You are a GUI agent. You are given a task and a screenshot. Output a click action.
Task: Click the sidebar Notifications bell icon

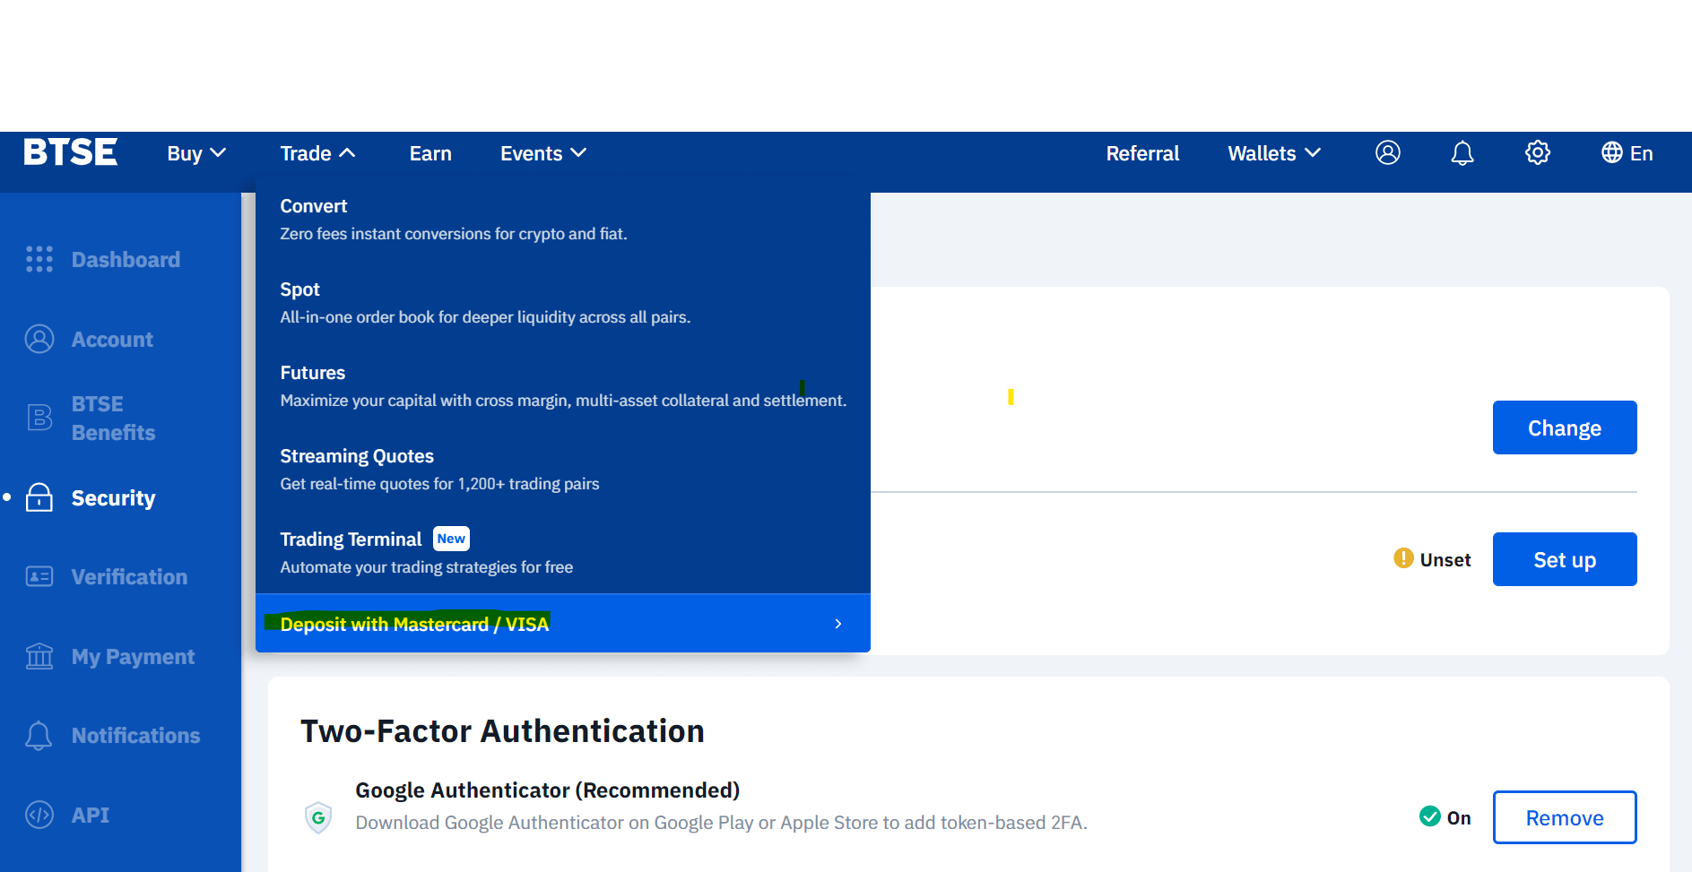39,736
